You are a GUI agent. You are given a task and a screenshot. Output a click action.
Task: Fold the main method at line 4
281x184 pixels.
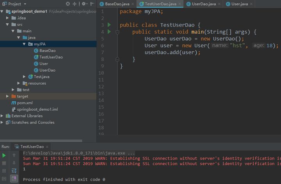pos(117,32)
